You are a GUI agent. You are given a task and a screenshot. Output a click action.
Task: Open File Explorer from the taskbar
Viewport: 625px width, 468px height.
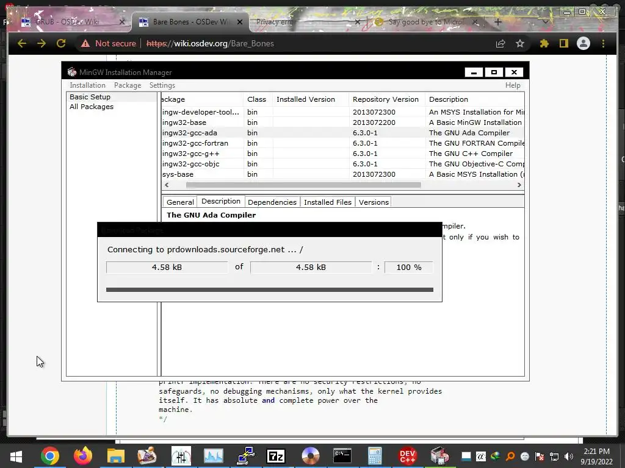[115, 456]
